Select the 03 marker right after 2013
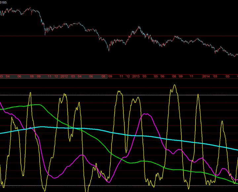238x192 pixels. pyautogui.click(x=144, y=76)
